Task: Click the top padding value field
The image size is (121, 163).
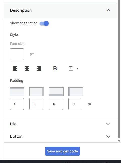Action: [17, 104]
